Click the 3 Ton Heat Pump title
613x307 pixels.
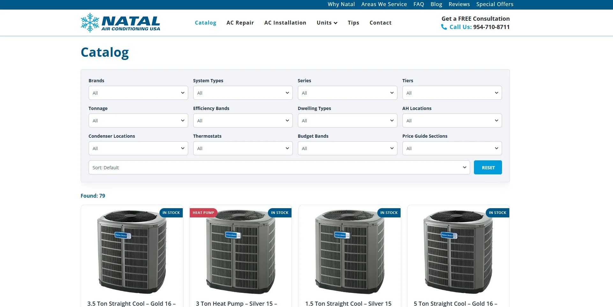point(236,304)
